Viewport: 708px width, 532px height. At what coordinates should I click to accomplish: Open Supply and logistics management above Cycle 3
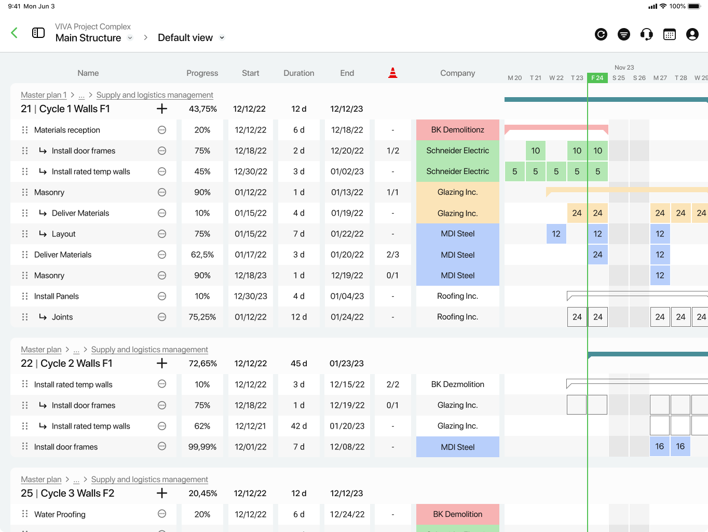click(x=149, y=480)
